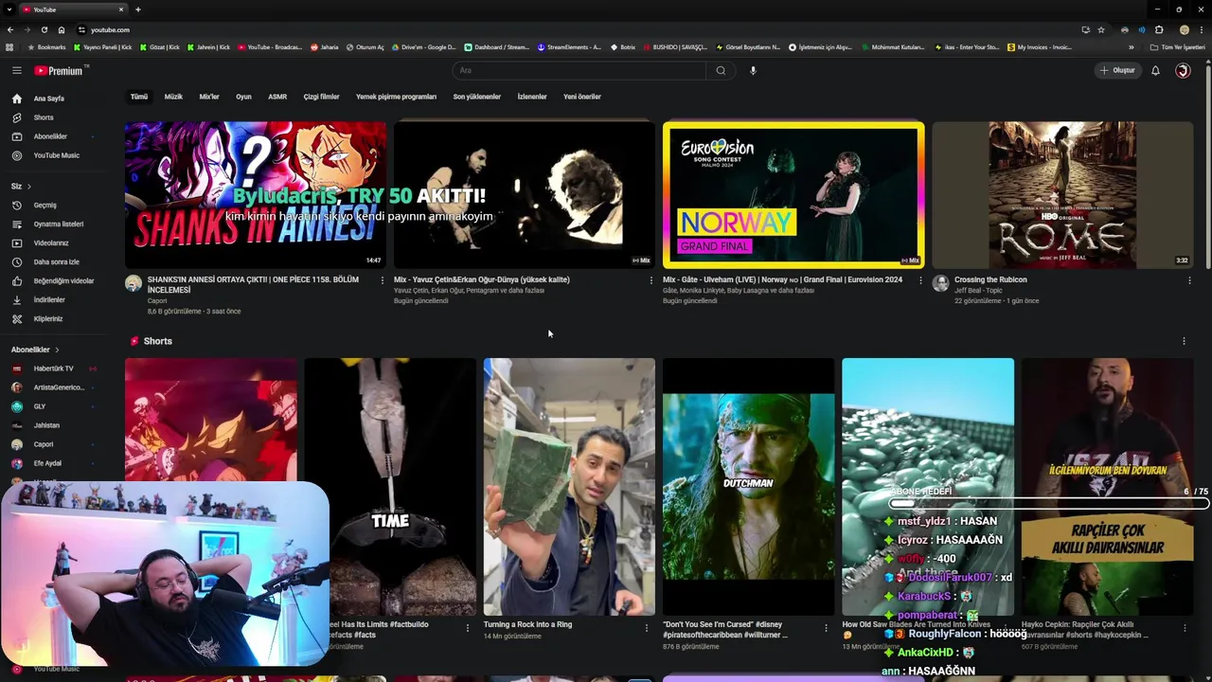
Task: Open Habertürk TV channel subscription
Action: point(52,368)
